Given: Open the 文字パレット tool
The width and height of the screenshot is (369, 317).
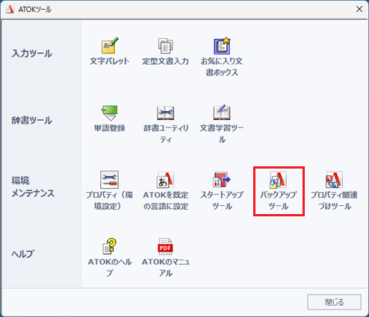Looking at the screenshot, I should (x=109, y=51).
